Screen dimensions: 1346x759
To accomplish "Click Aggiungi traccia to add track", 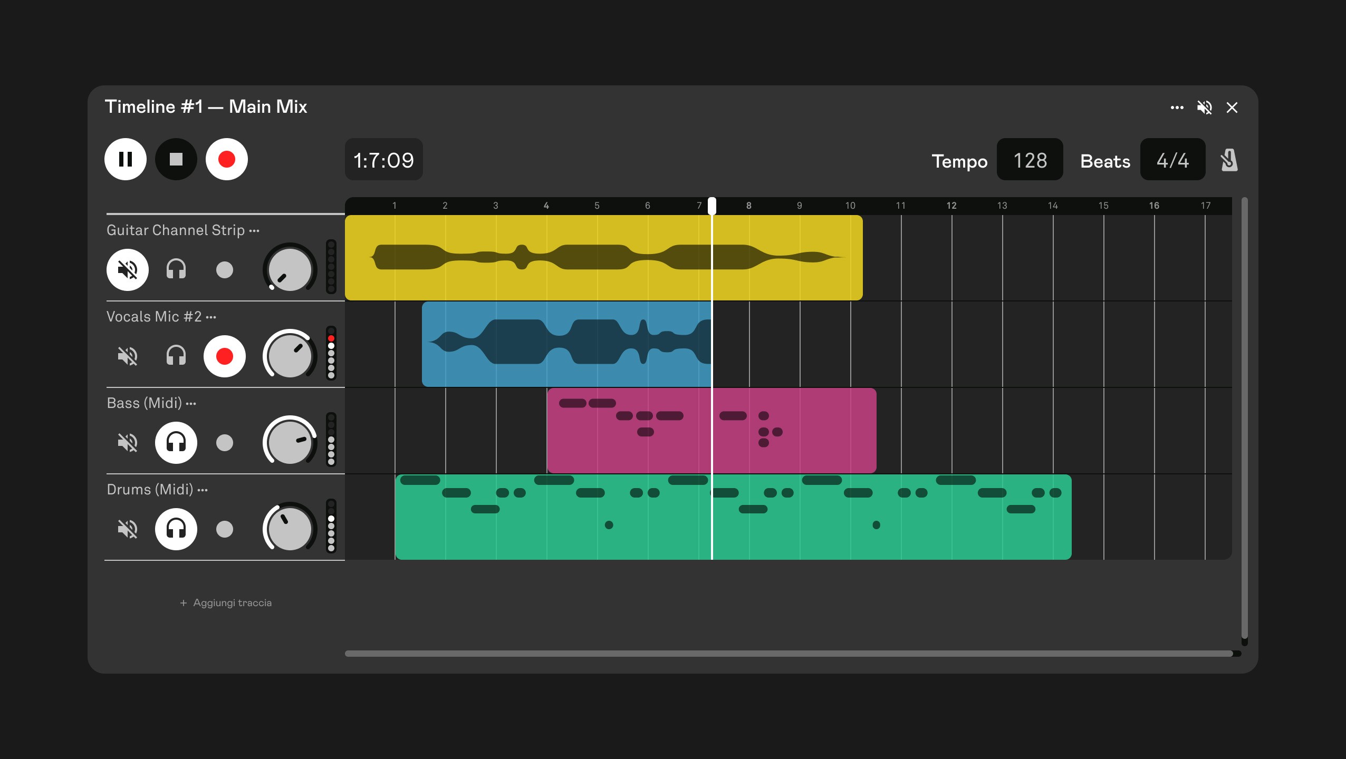I will [226, 603].
